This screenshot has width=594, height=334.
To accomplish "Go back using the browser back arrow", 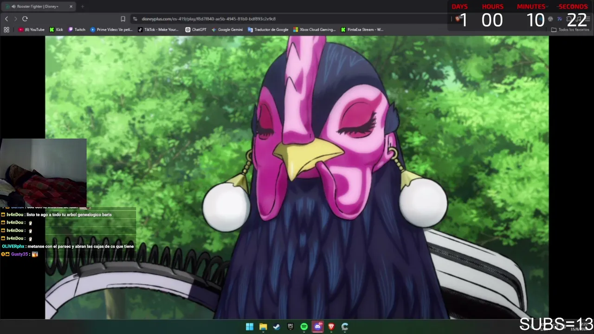I will [x=6, y=19].
